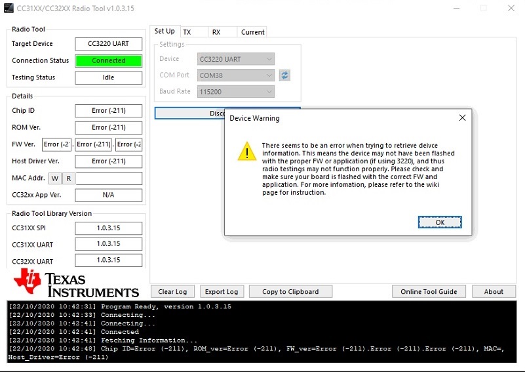Click the log line reading 'Connected'

pos(73,332)
